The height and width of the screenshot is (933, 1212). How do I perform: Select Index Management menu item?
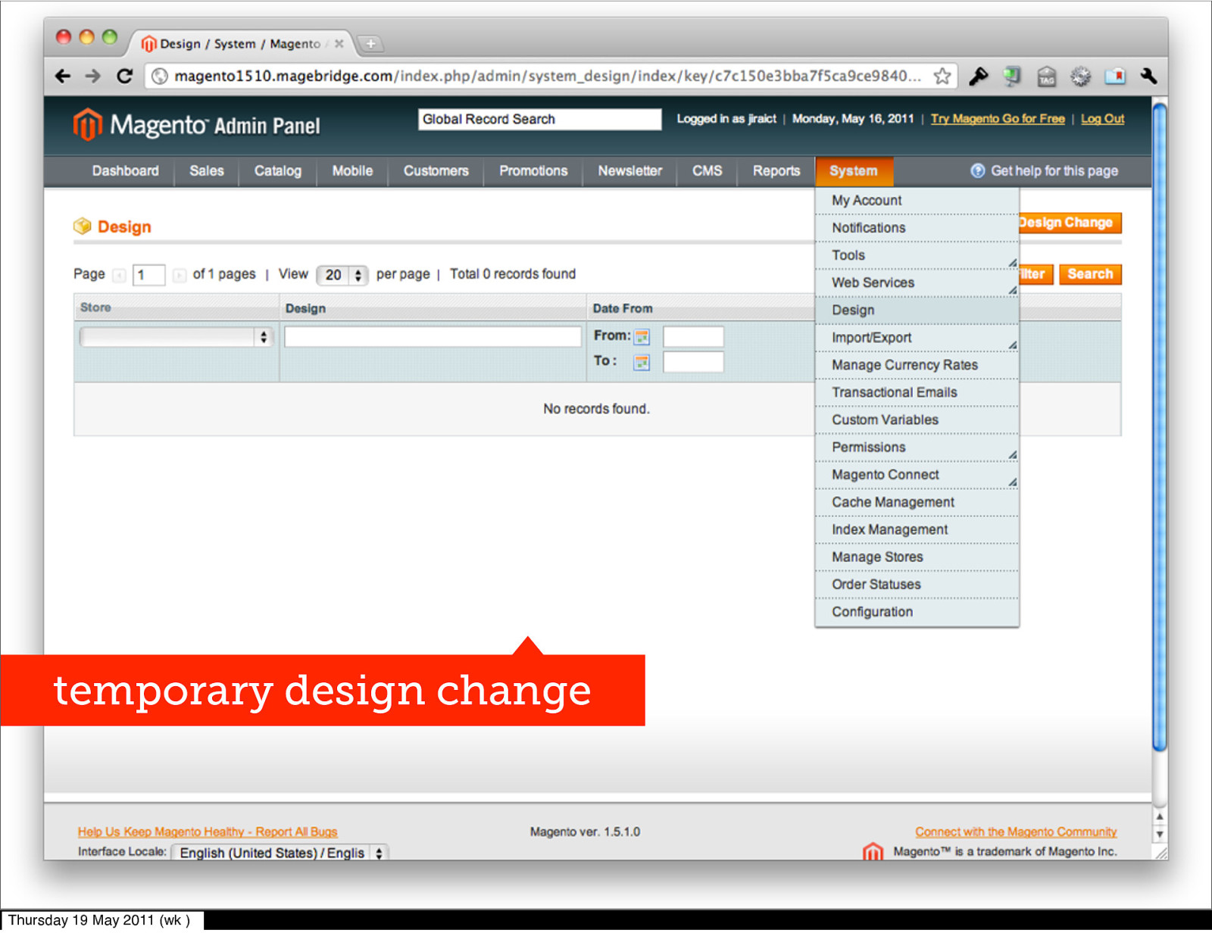coord(917,529)
